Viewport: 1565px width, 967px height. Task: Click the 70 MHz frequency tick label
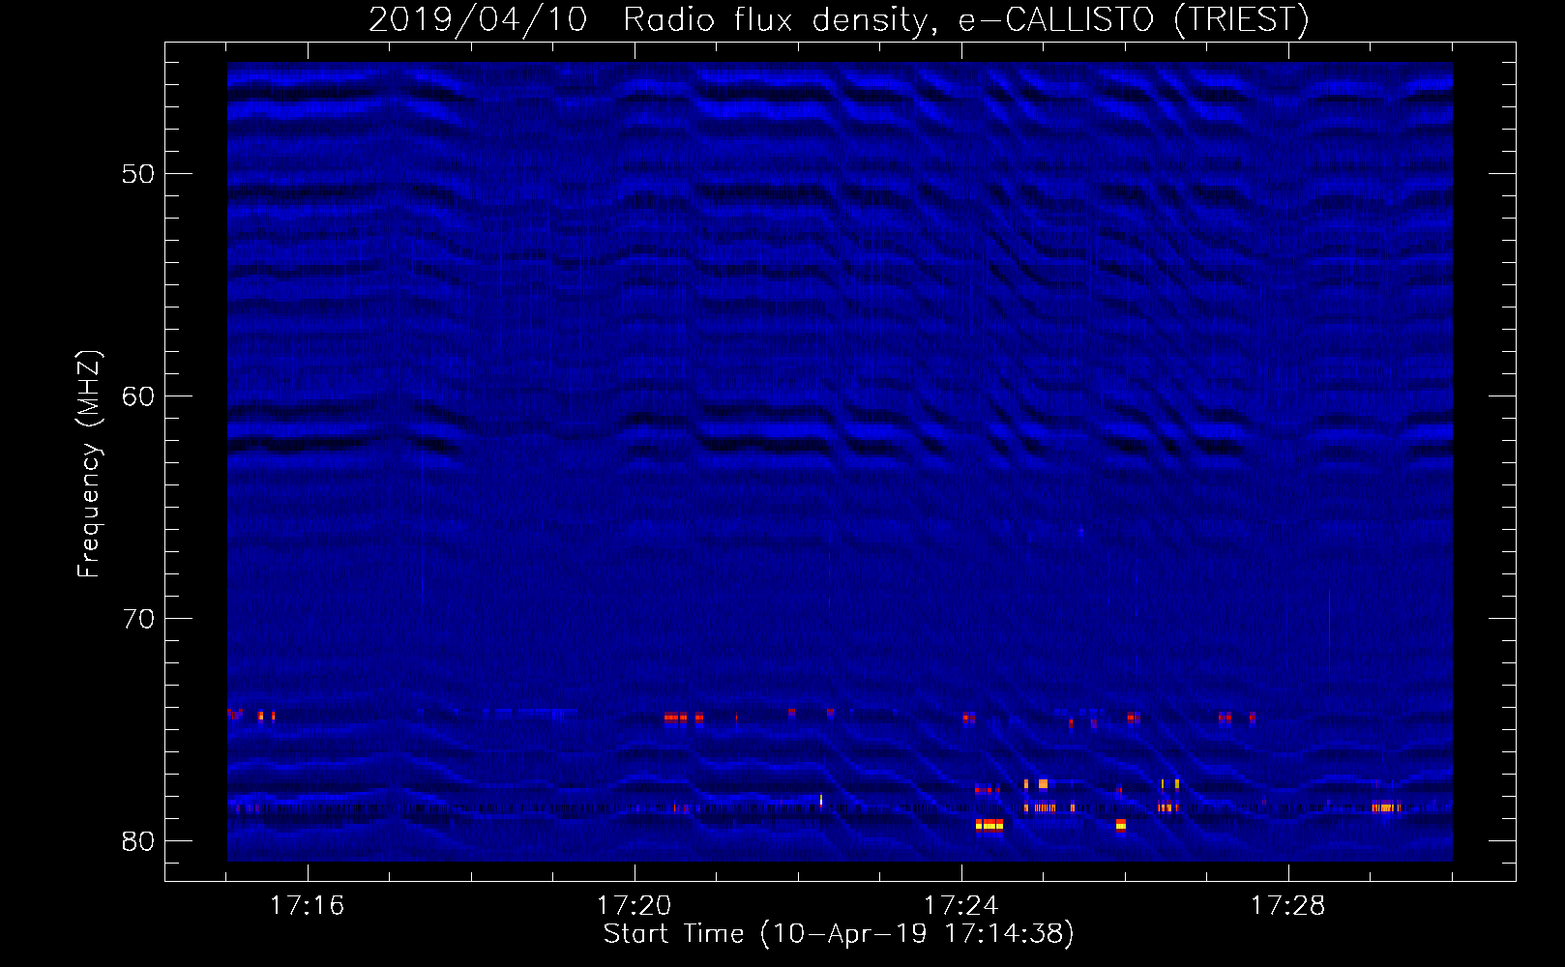pyautogui.click(x=138, y=619)
